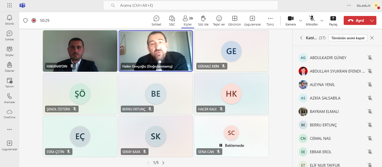382x167 pixels.
Task: Open OneDrive in the left sidebar
Action: coord(10,114)
